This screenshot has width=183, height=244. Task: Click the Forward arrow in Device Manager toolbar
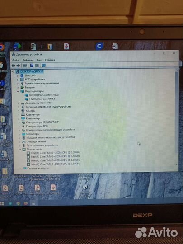click(18, 66)
